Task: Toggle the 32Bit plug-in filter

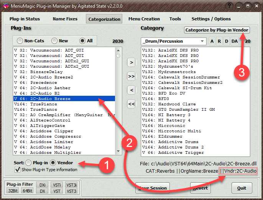Action: (x=13, y=191)
